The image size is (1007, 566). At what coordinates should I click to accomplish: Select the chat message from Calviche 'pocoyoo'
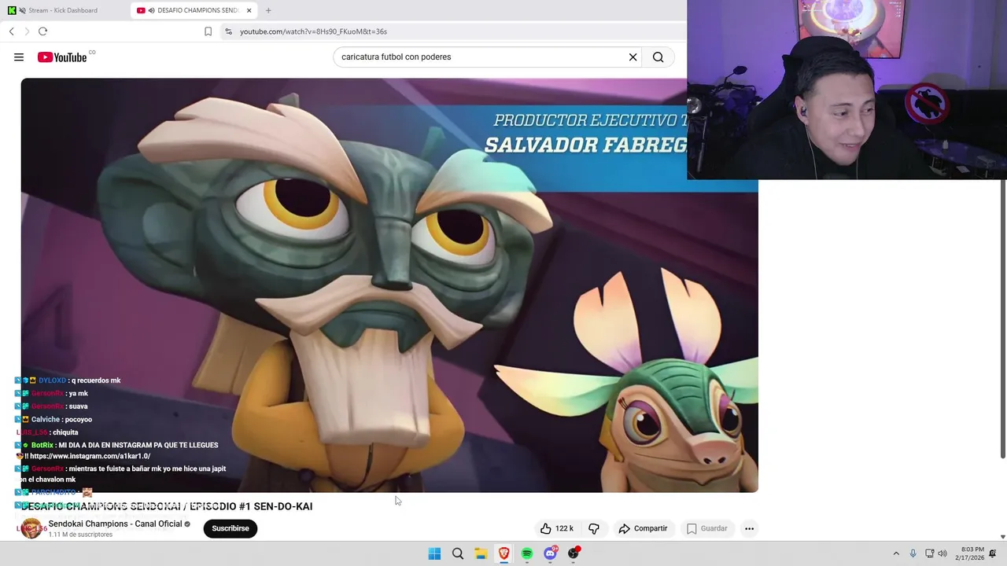click(x=78, y=419)
